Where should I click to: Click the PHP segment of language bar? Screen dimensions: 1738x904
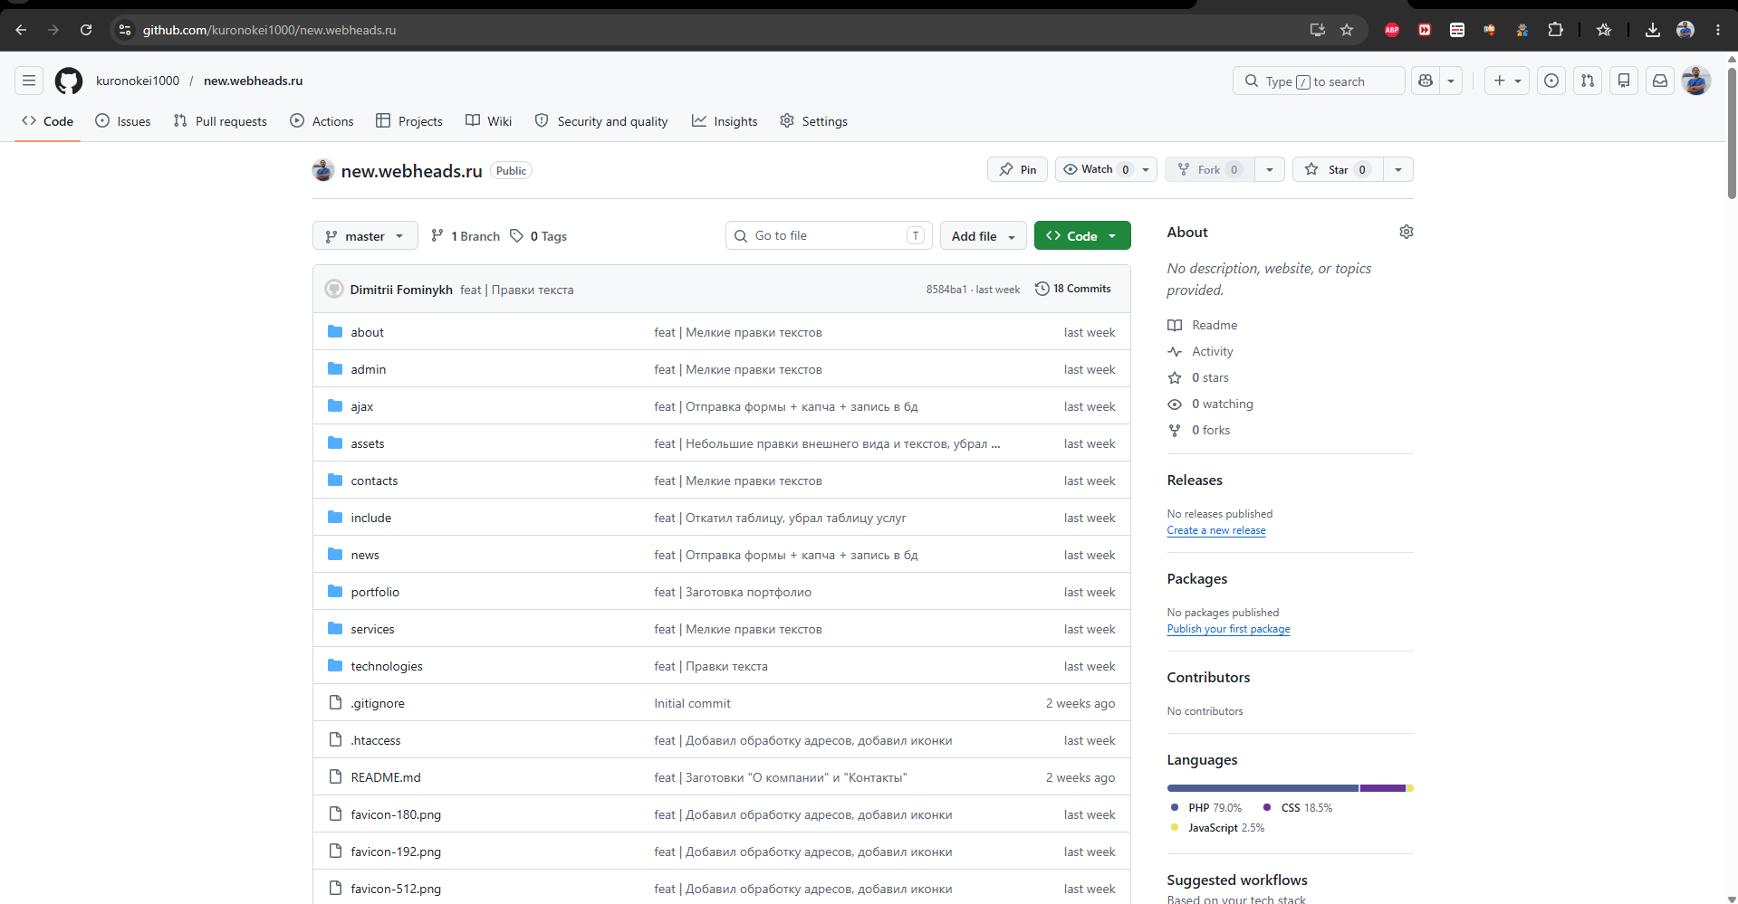point(1263,788)
